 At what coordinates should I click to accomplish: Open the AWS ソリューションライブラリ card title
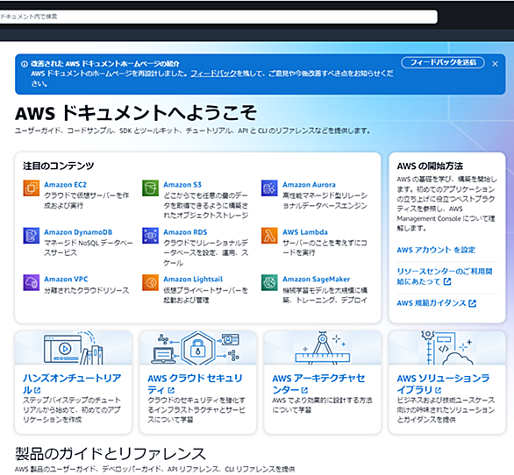point(443,384)
